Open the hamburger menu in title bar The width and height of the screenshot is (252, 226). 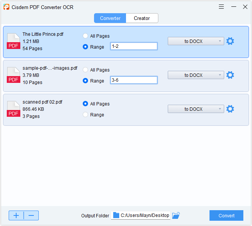click(221, 7)
